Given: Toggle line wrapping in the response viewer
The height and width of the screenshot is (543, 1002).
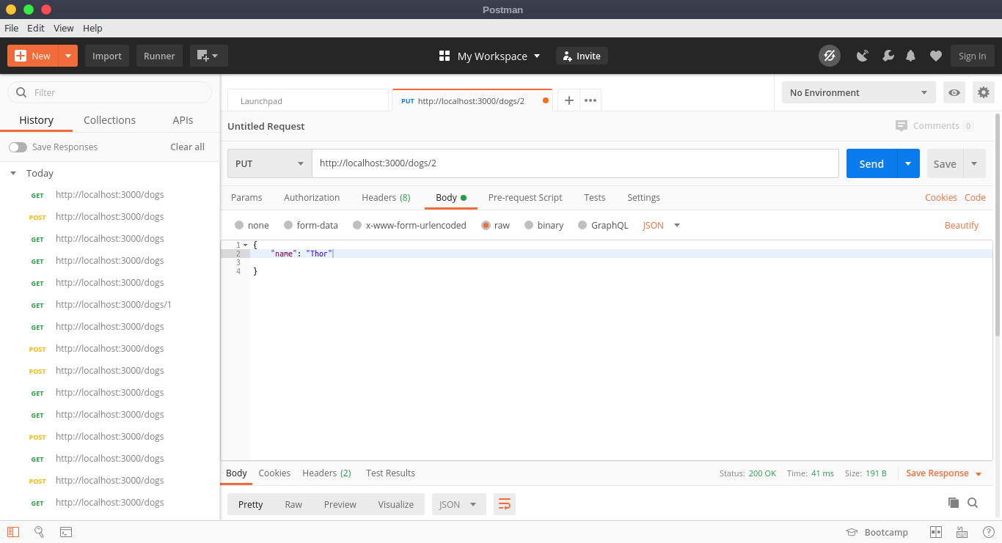Looking at the screenshot, I should tap(504, 504).
